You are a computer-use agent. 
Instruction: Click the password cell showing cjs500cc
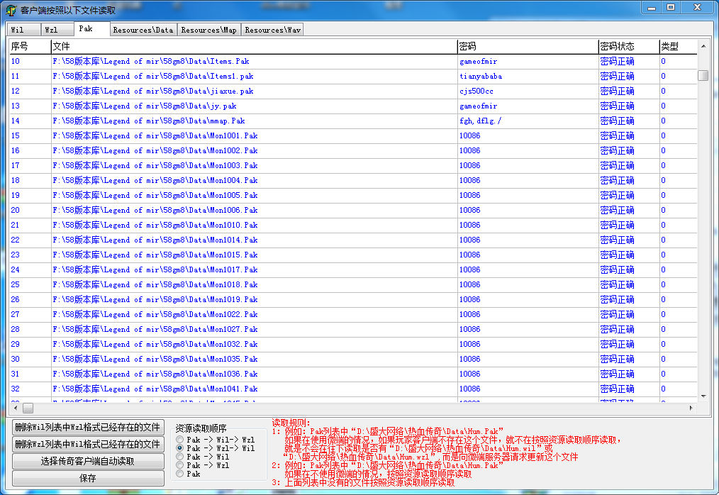476,91
